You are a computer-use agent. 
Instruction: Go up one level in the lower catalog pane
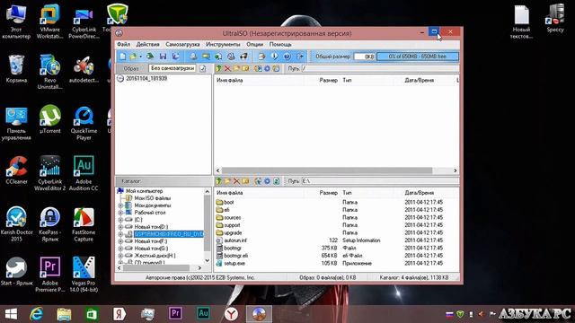[219, 181]
